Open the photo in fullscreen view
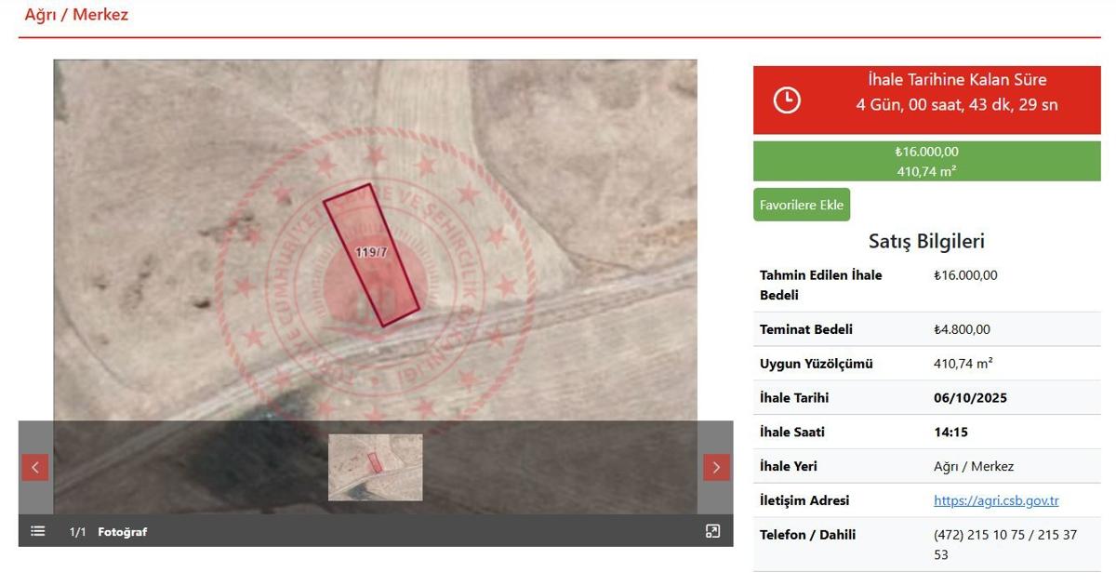1116x586 pixels. pyautogui.click(x=712, y=531)
